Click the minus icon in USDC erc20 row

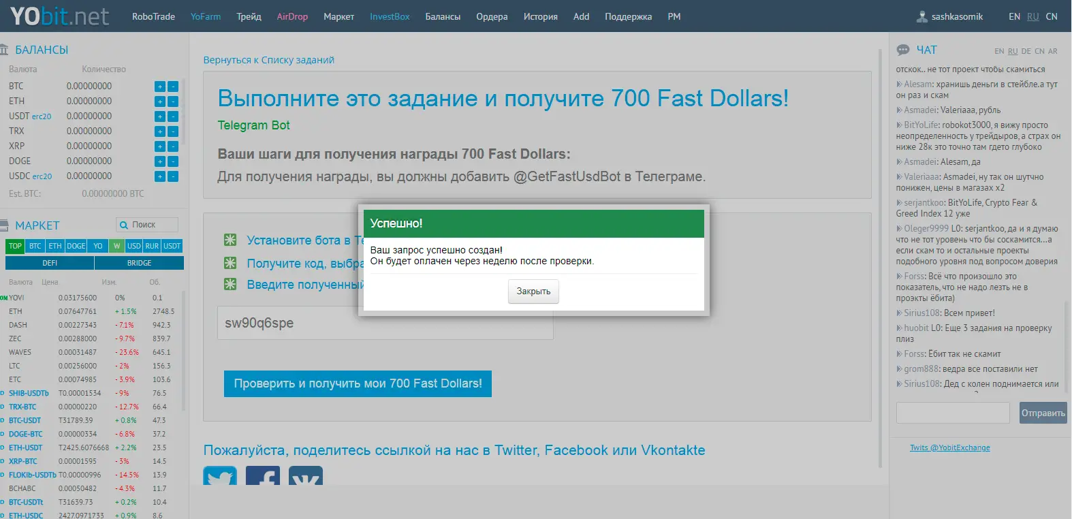coord(173,176)
